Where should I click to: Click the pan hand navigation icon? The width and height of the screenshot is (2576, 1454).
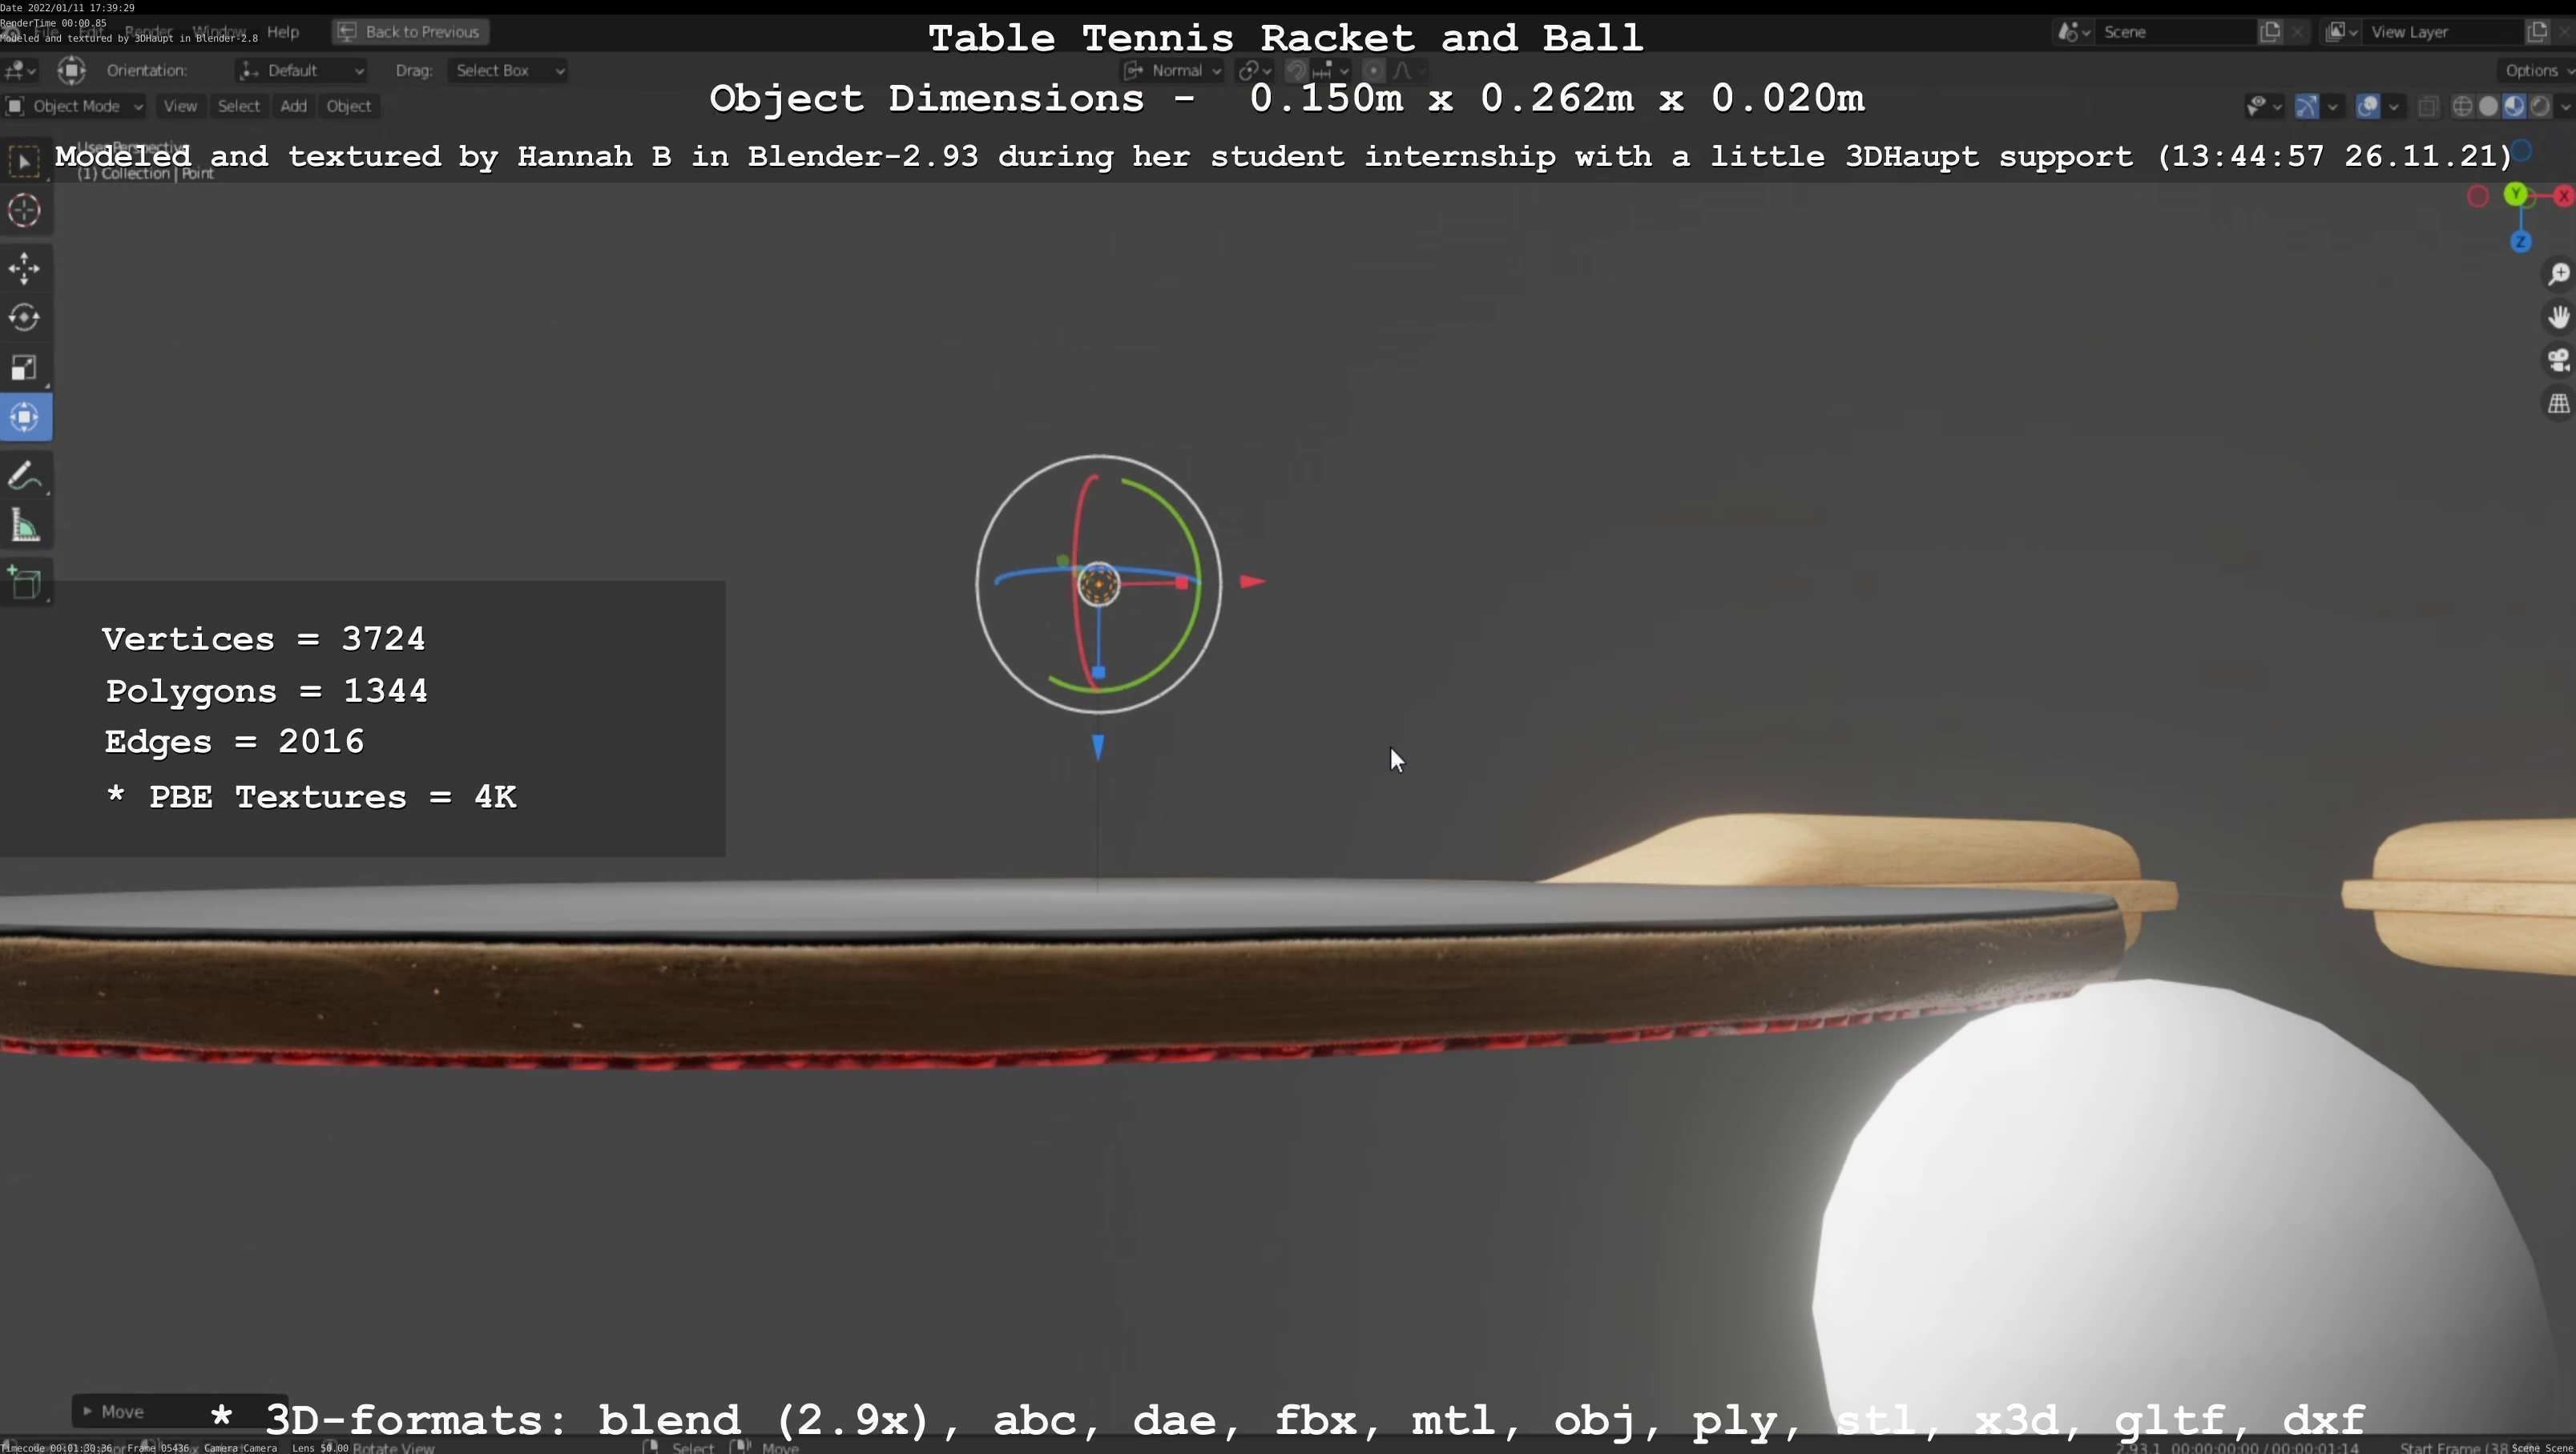(x=2558, y=317)
